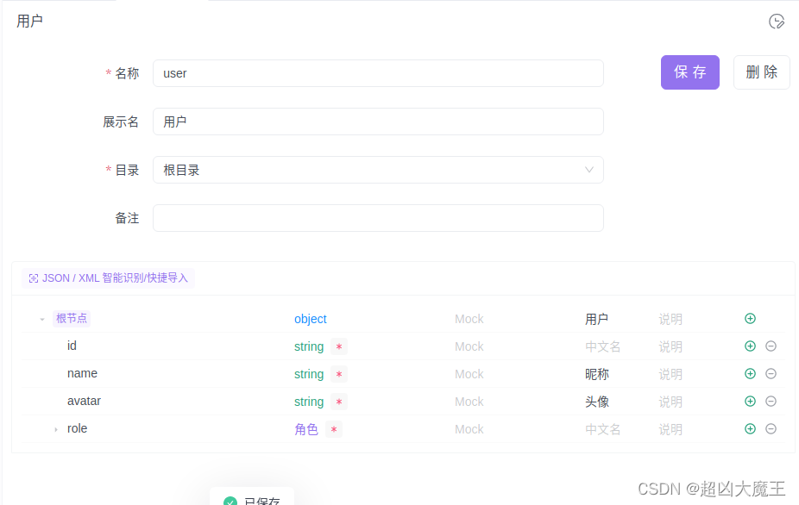Collapse the 根节点 root node arrow
Image resolution: width=799 pixels, height=505 pixels.
coord(42,319)
